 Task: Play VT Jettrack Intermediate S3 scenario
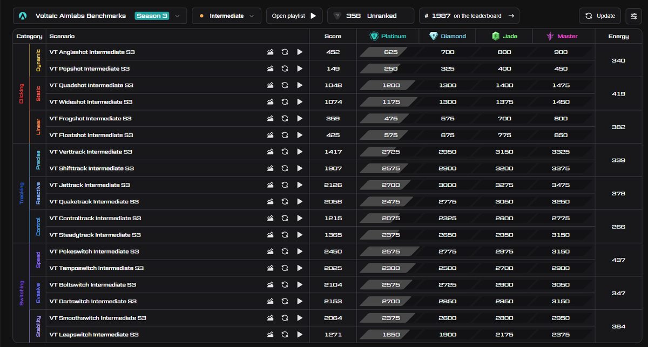point(300,185)
